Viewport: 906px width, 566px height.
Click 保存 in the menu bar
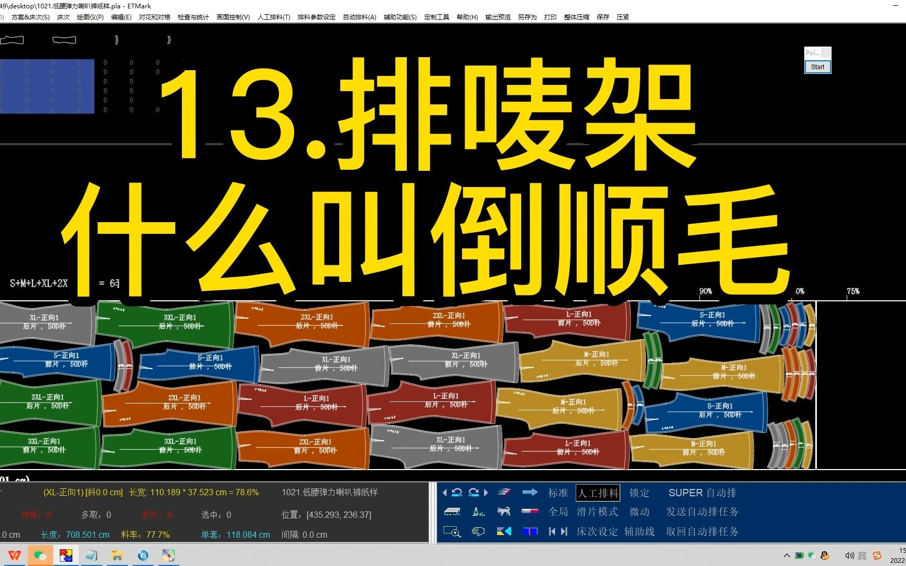(603, 17)
